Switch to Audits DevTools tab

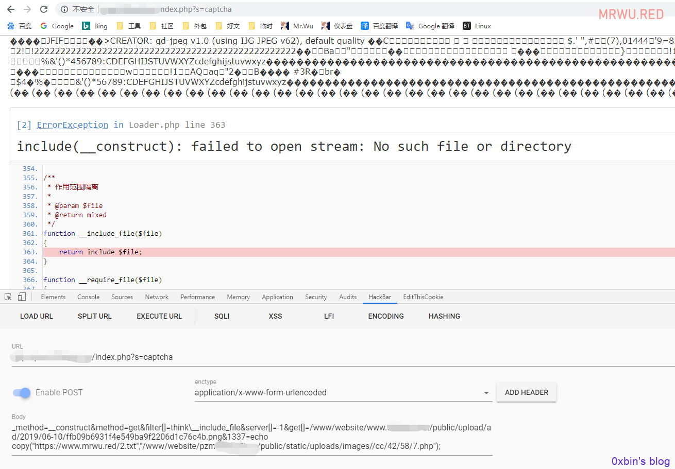click(348, 297)
